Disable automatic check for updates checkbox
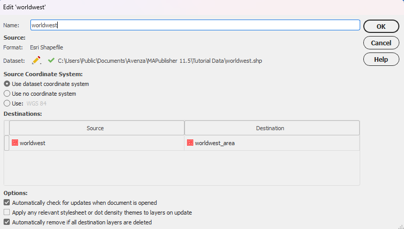This screenshot has width=404, height=229. click(7, 203)
